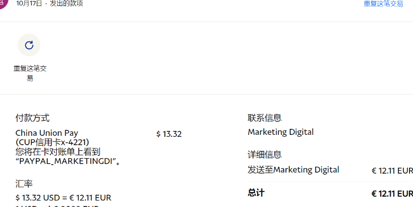
Task: Select the € 12.11 EUR amount beside 发送至
Action: (392, 171)
